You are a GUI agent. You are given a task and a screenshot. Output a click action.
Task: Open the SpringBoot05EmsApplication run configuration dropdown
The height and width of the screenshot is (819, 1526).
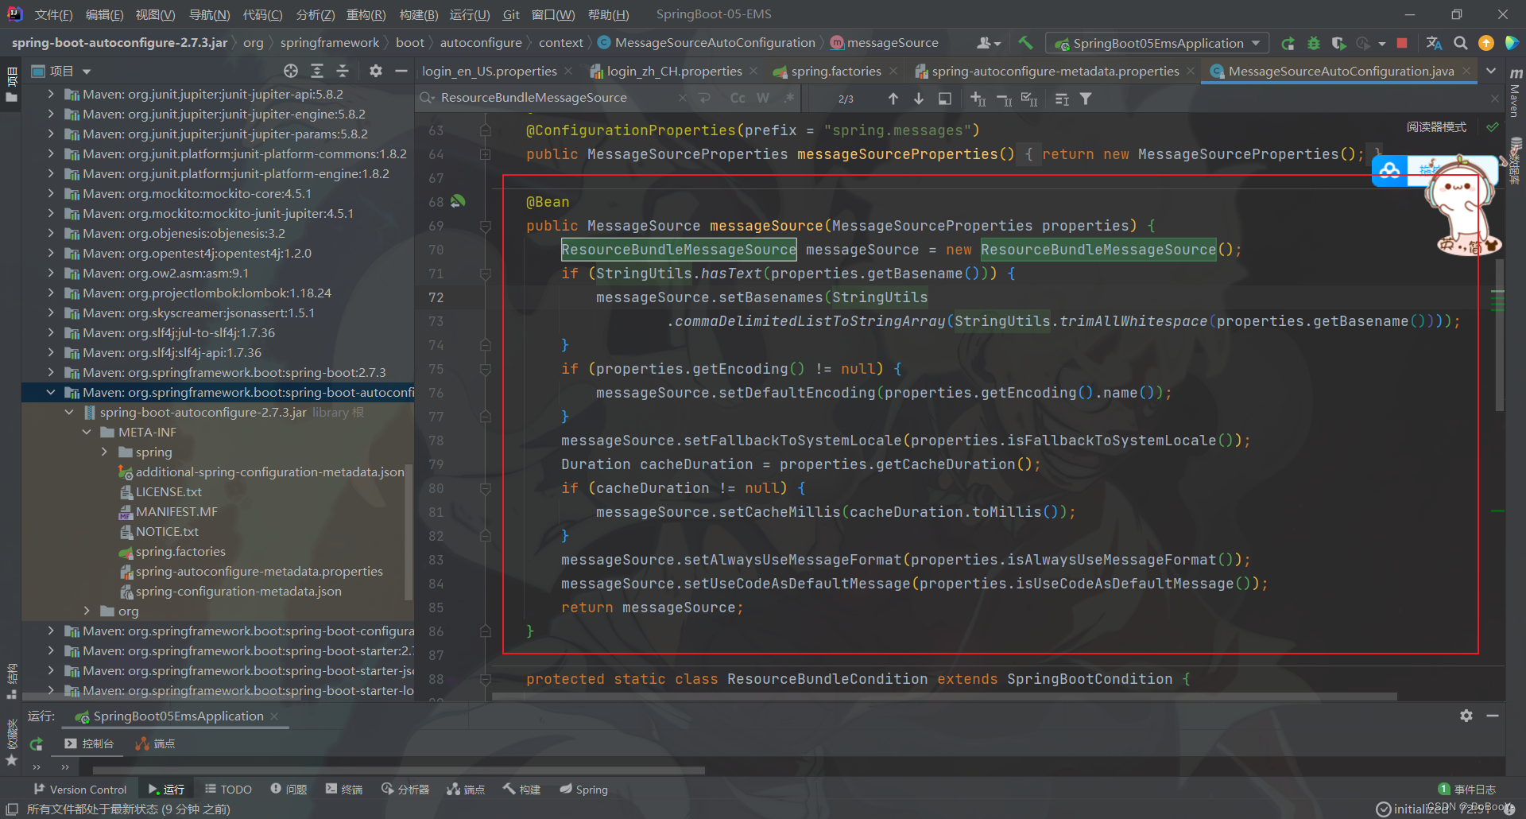[x=1156, y=43]
